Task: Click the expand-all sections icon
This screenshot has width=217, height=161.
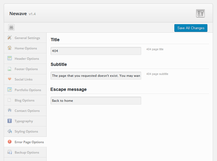Action: 11,27
